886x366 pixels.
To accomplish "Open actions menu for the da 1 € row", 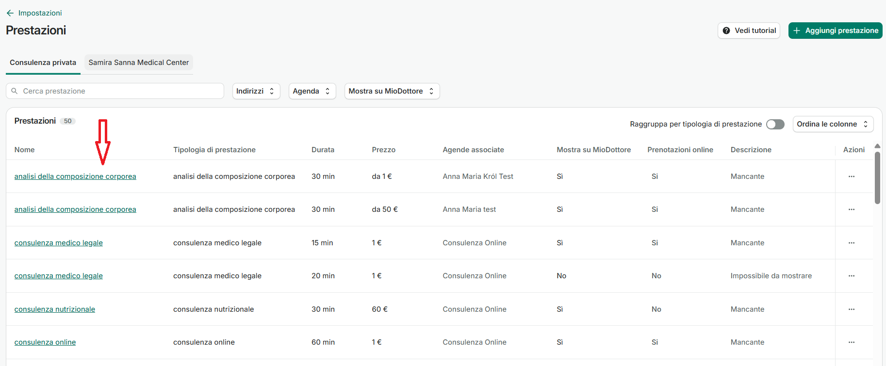I will (x=852, y=176).
